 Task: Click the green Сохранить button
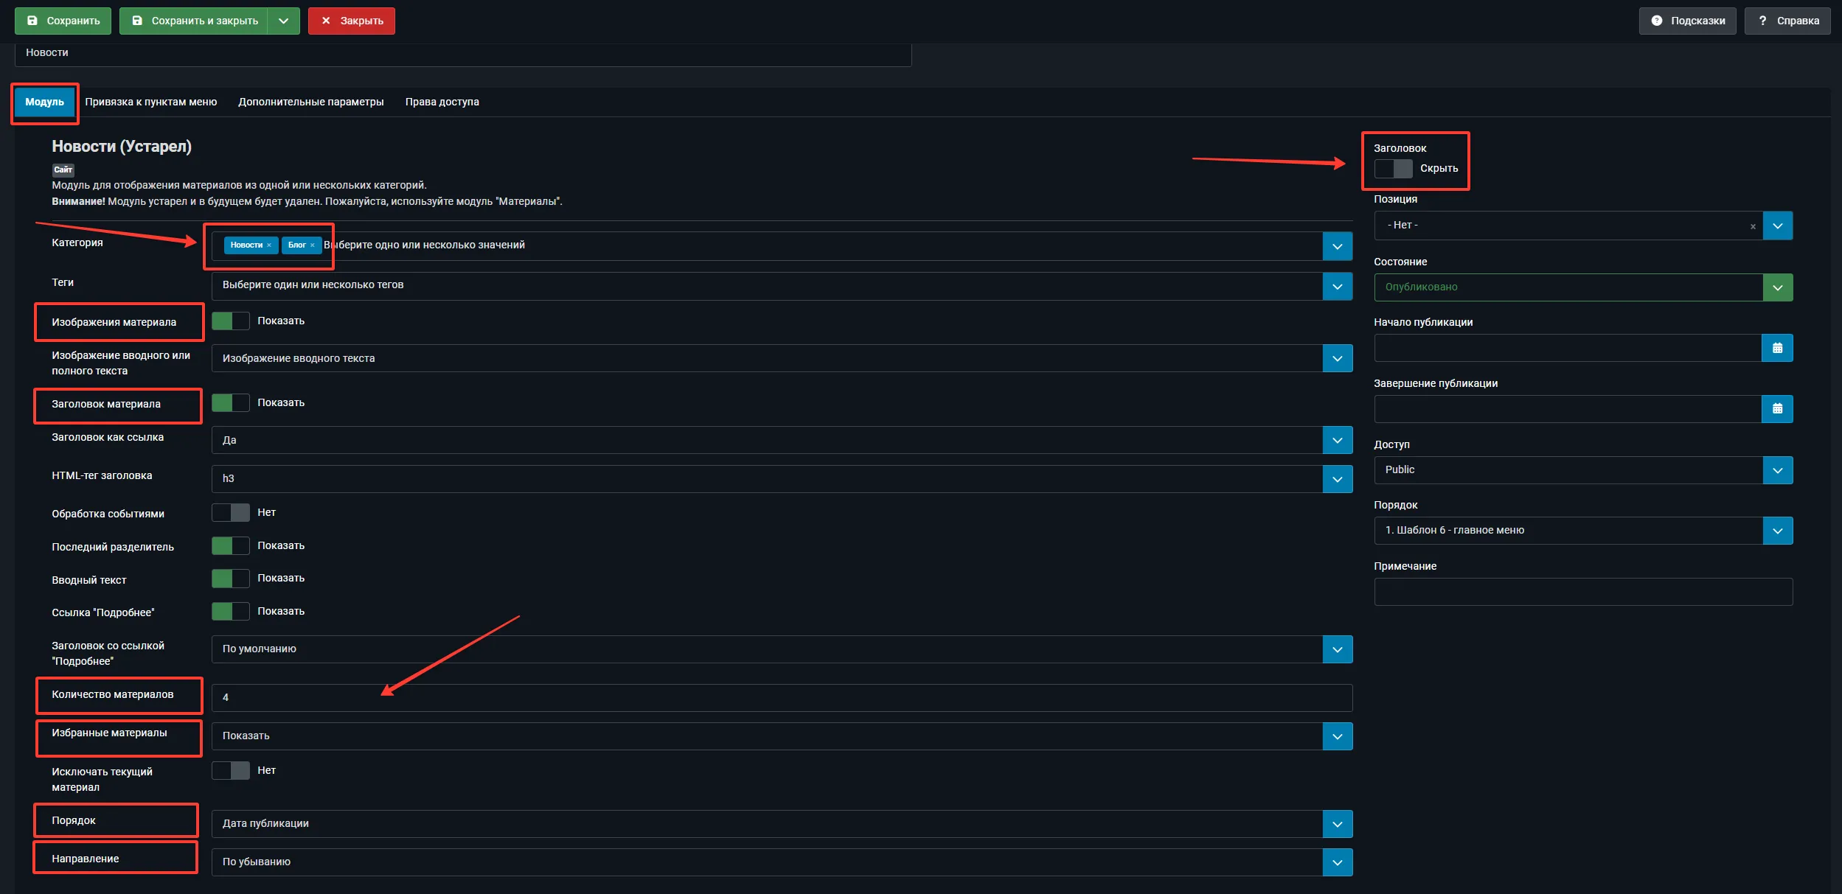(63, 21)
